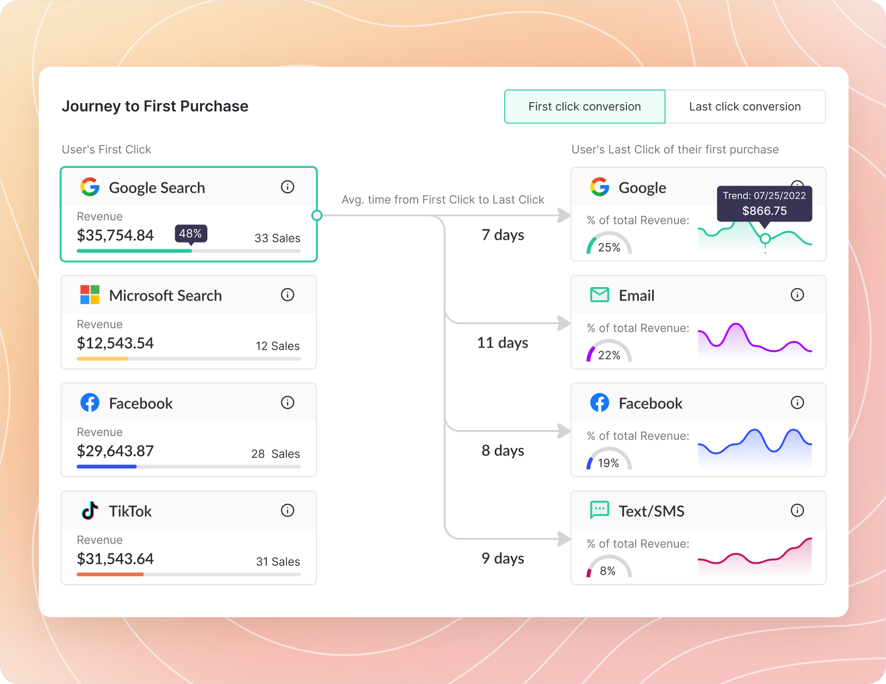The height and width of the screenshot is (684, 886).
Task: Switch to Last click conversion tab
Action: 745,106
